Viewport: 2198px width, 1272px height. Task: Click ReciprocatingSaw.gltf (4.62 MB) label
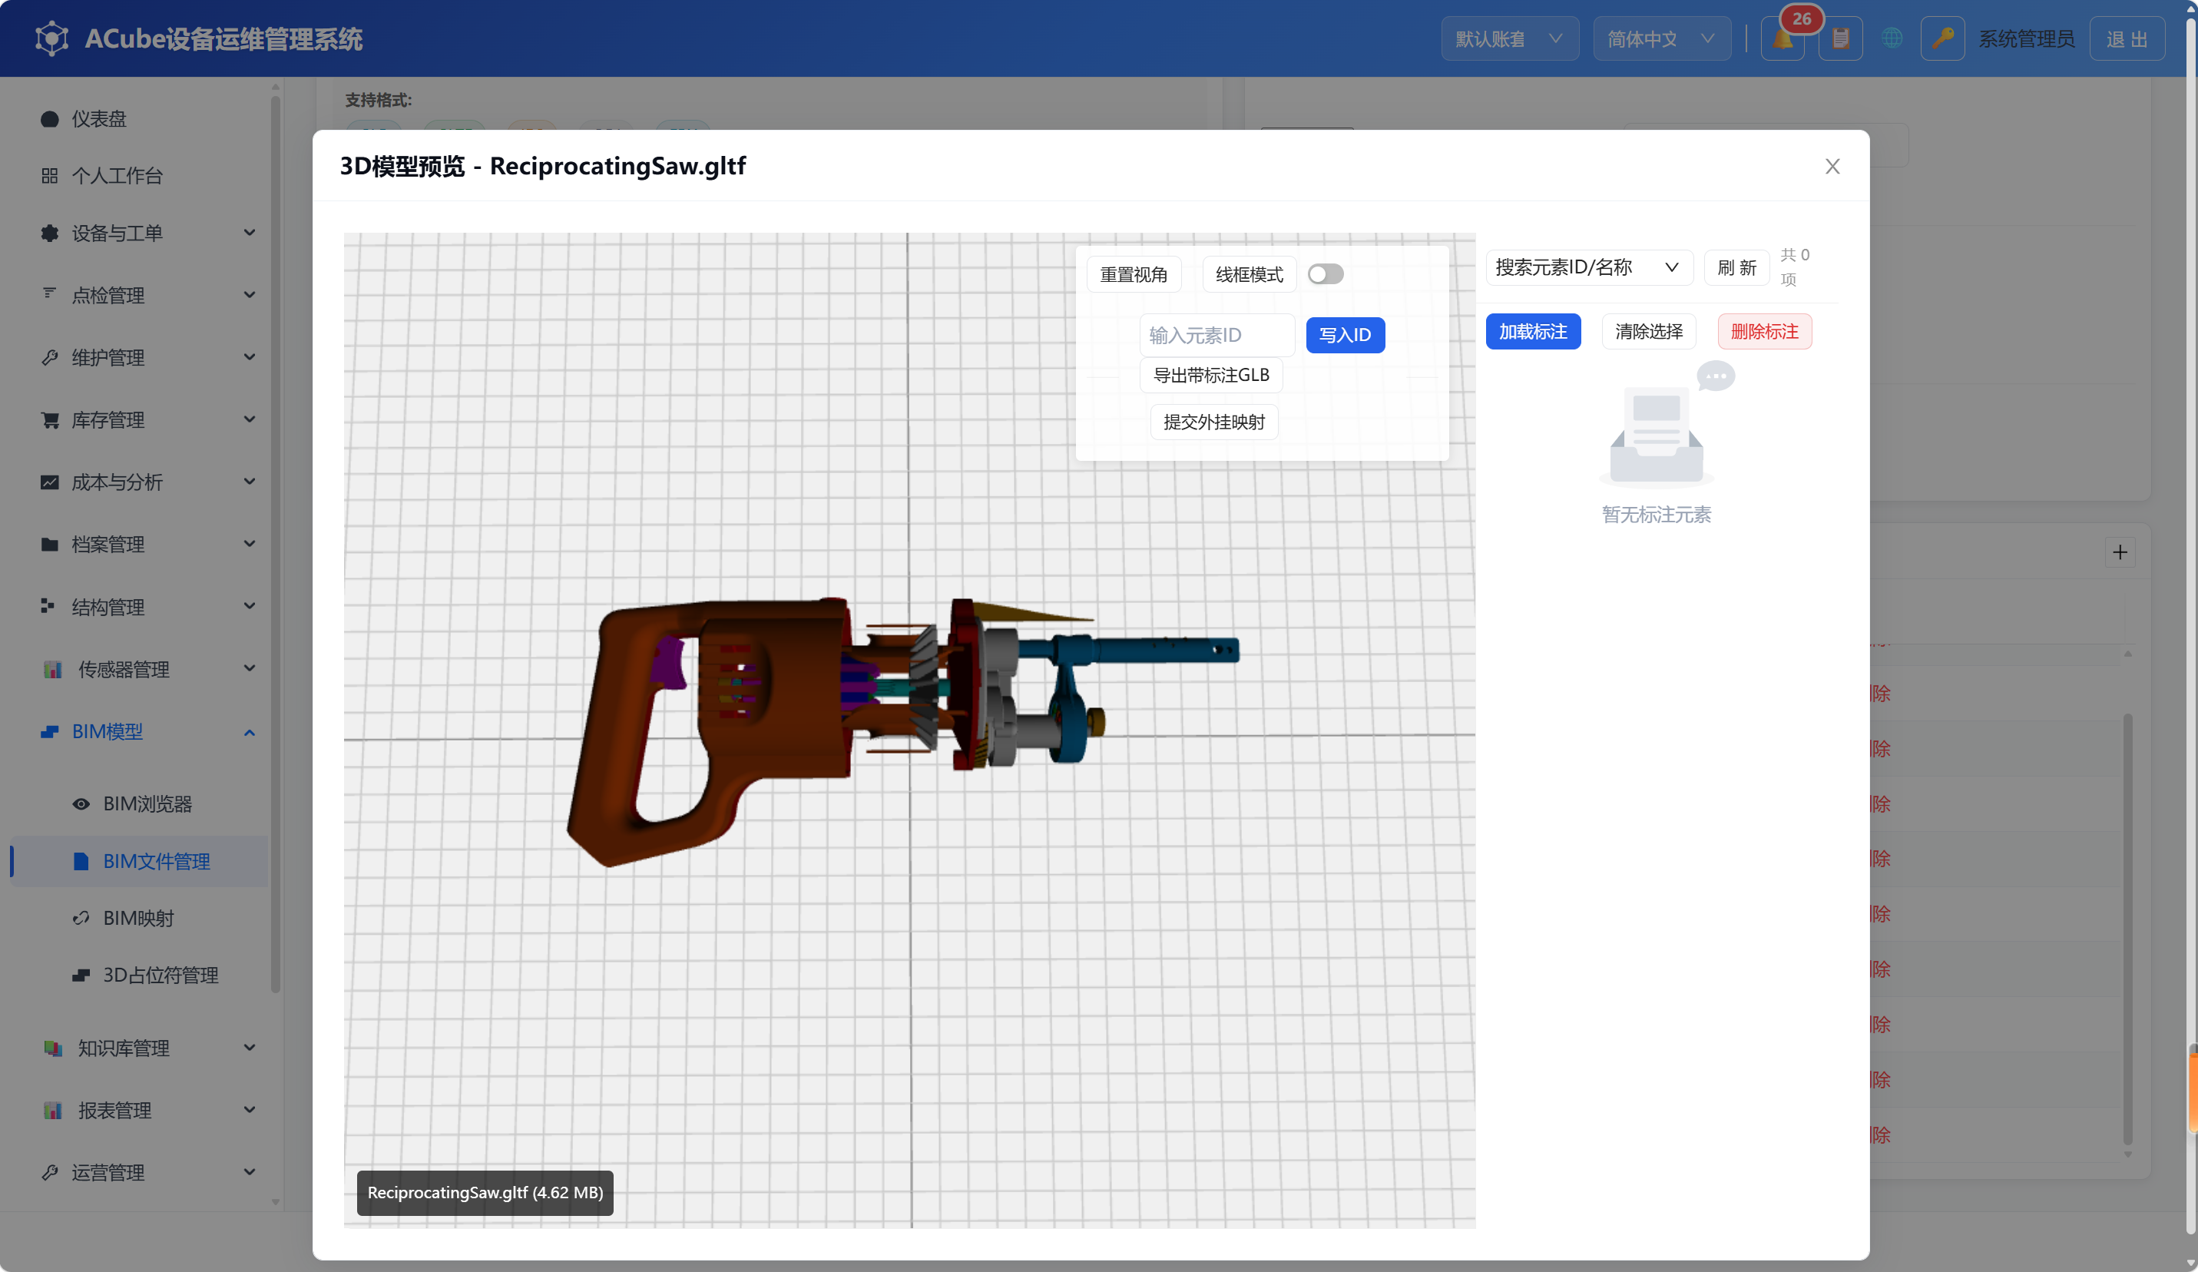[485, 1193]
